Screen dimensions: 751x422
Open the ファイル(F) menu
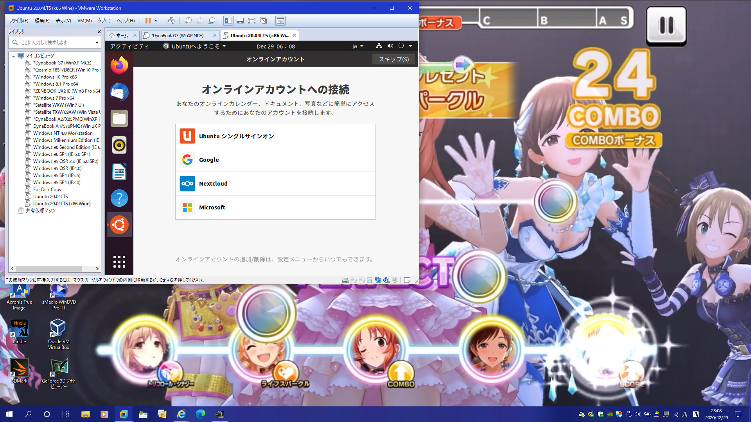[19, 21]
